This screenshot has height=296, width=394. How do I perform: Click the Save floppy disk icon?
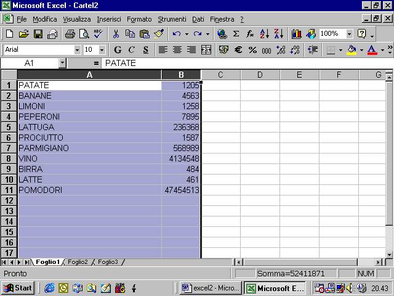click(38, 34)
